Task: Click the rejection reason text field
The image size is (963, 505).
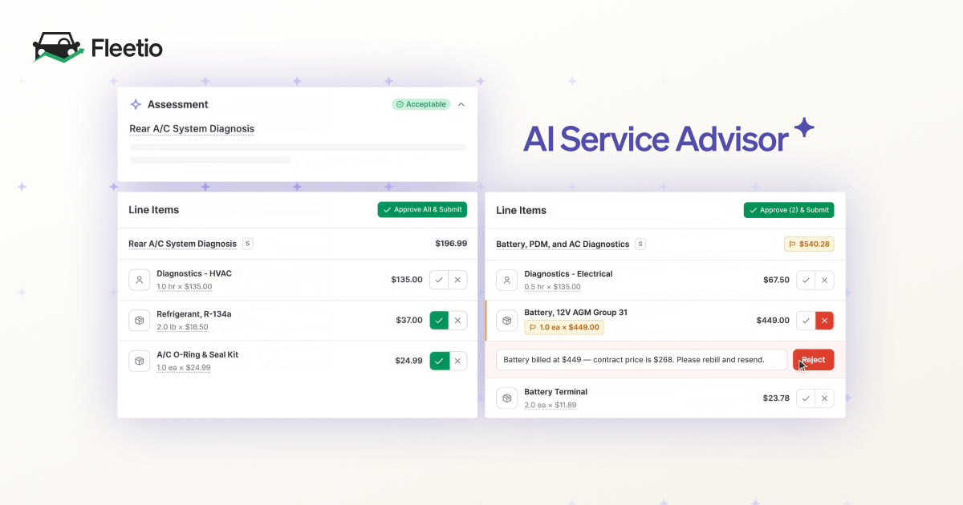Action: 642,360
